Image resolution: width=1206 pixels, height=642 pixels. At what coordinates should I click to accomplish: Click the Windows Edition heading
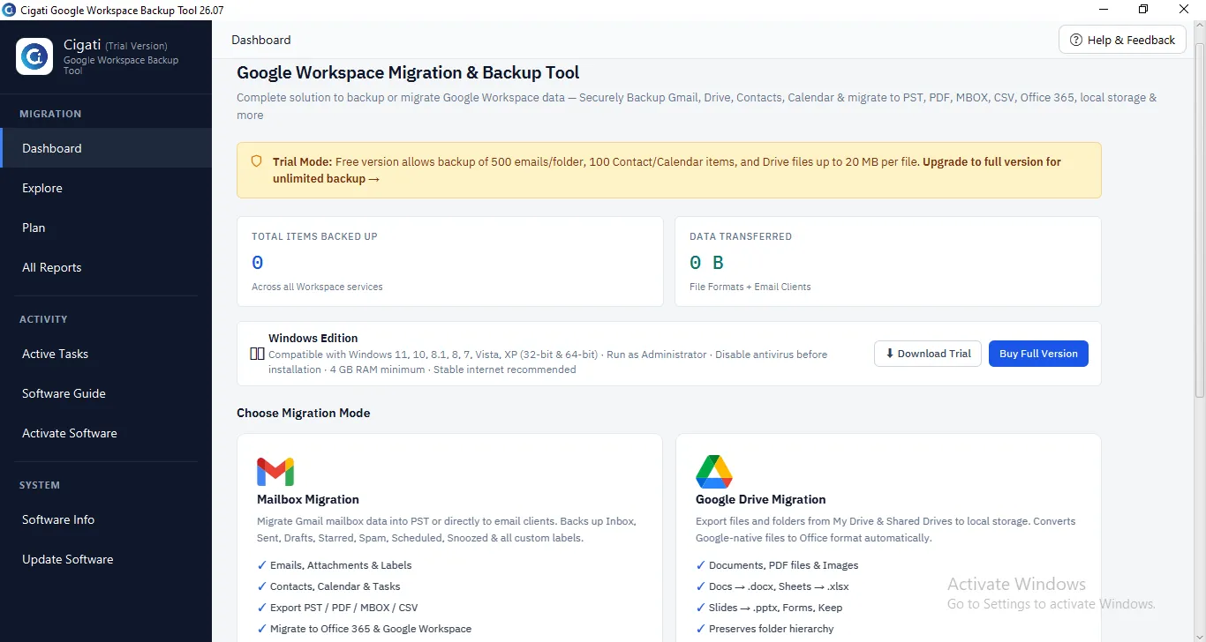313,338
